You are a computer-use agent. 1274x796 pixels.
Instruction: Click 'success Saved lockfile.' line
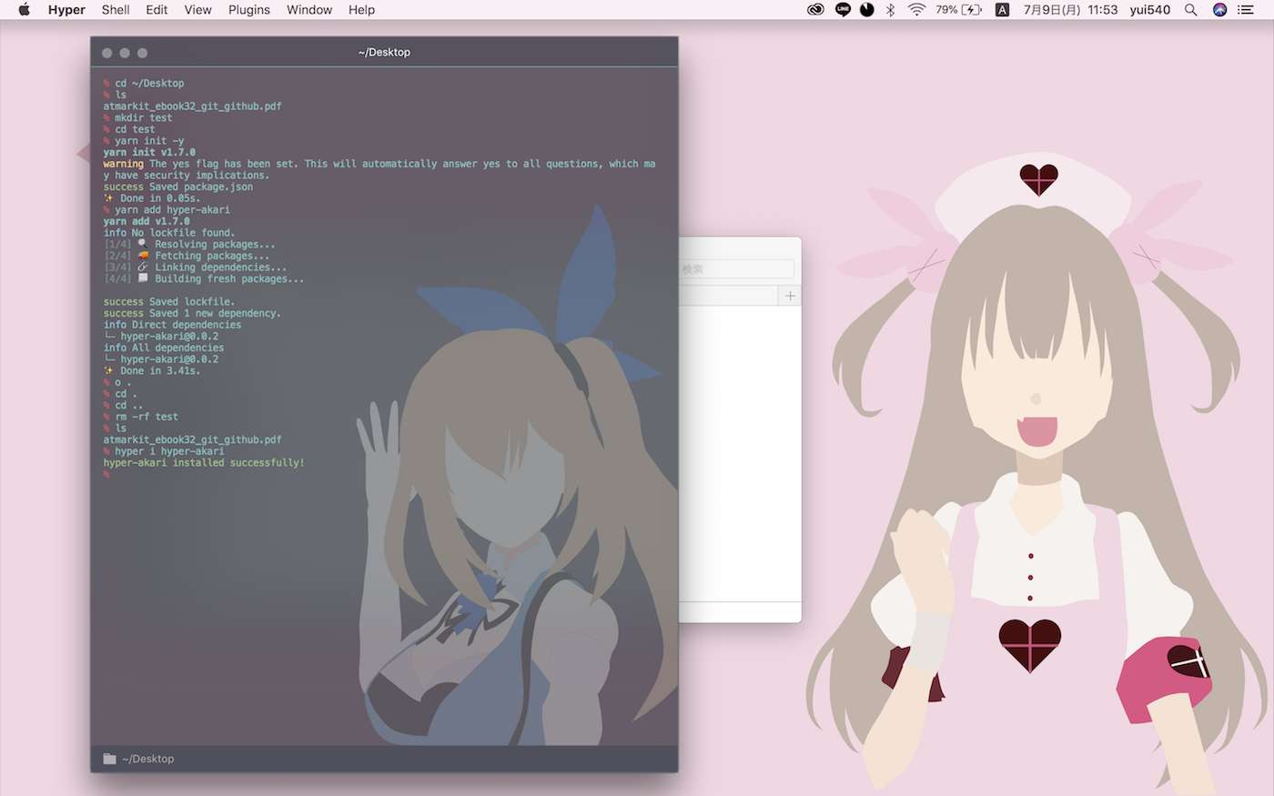point(168,302)
